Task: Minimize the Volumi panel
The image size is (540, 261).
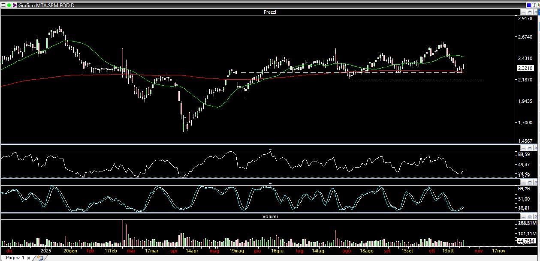Action: click(x=523, y=216)
